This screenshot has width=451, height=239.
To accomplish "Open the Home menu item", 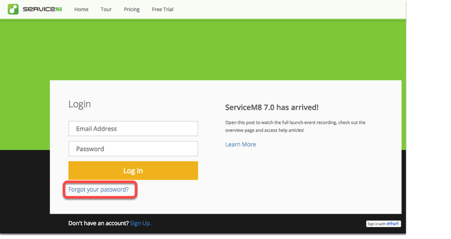I will pyautogui.click(x=81, y=9).
